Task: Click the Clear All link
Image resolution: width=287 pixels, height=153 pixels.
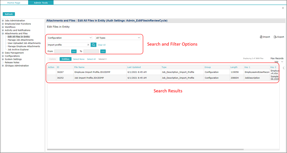Action: (102, 45)
